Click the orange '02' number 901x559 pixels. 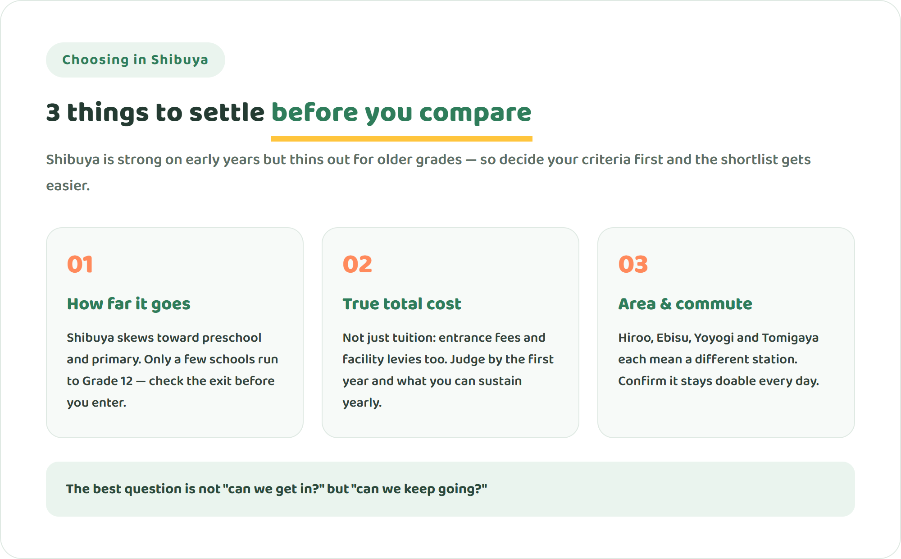point(357,264)
